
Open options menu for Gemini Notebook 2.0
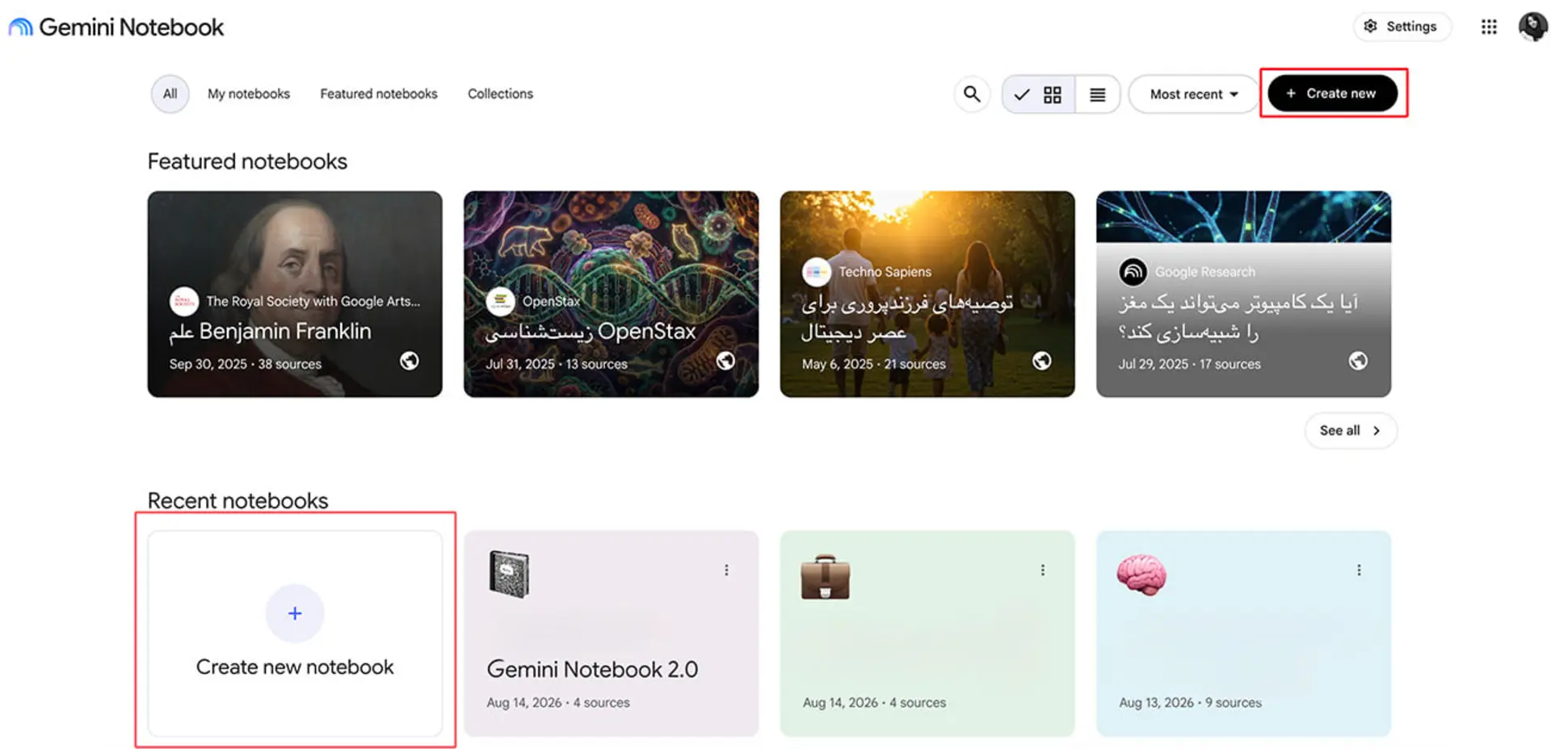pyautogui.click(x=726, y=571)
